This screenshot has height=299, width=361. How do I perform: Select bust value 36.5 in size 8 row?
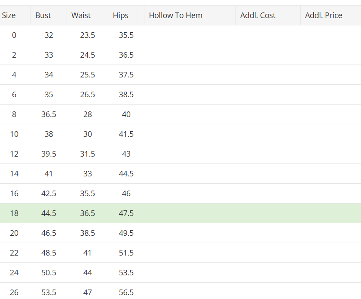[49, 114]
